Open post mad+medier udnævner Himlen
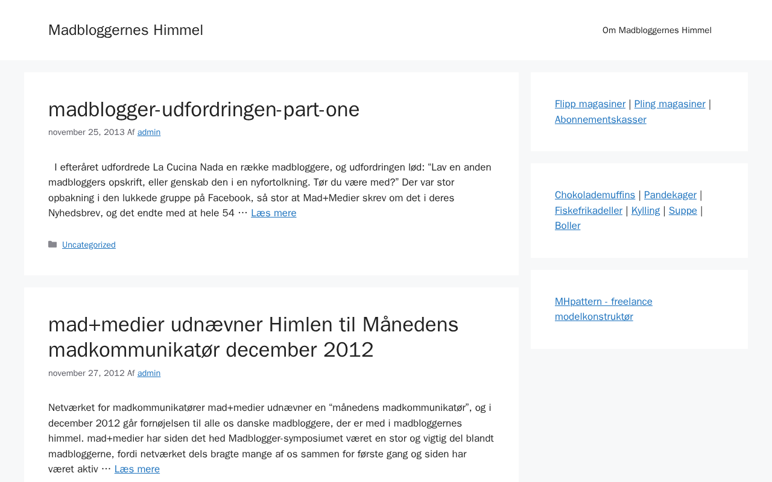The image size is (772, 482). tap(253, 337)
